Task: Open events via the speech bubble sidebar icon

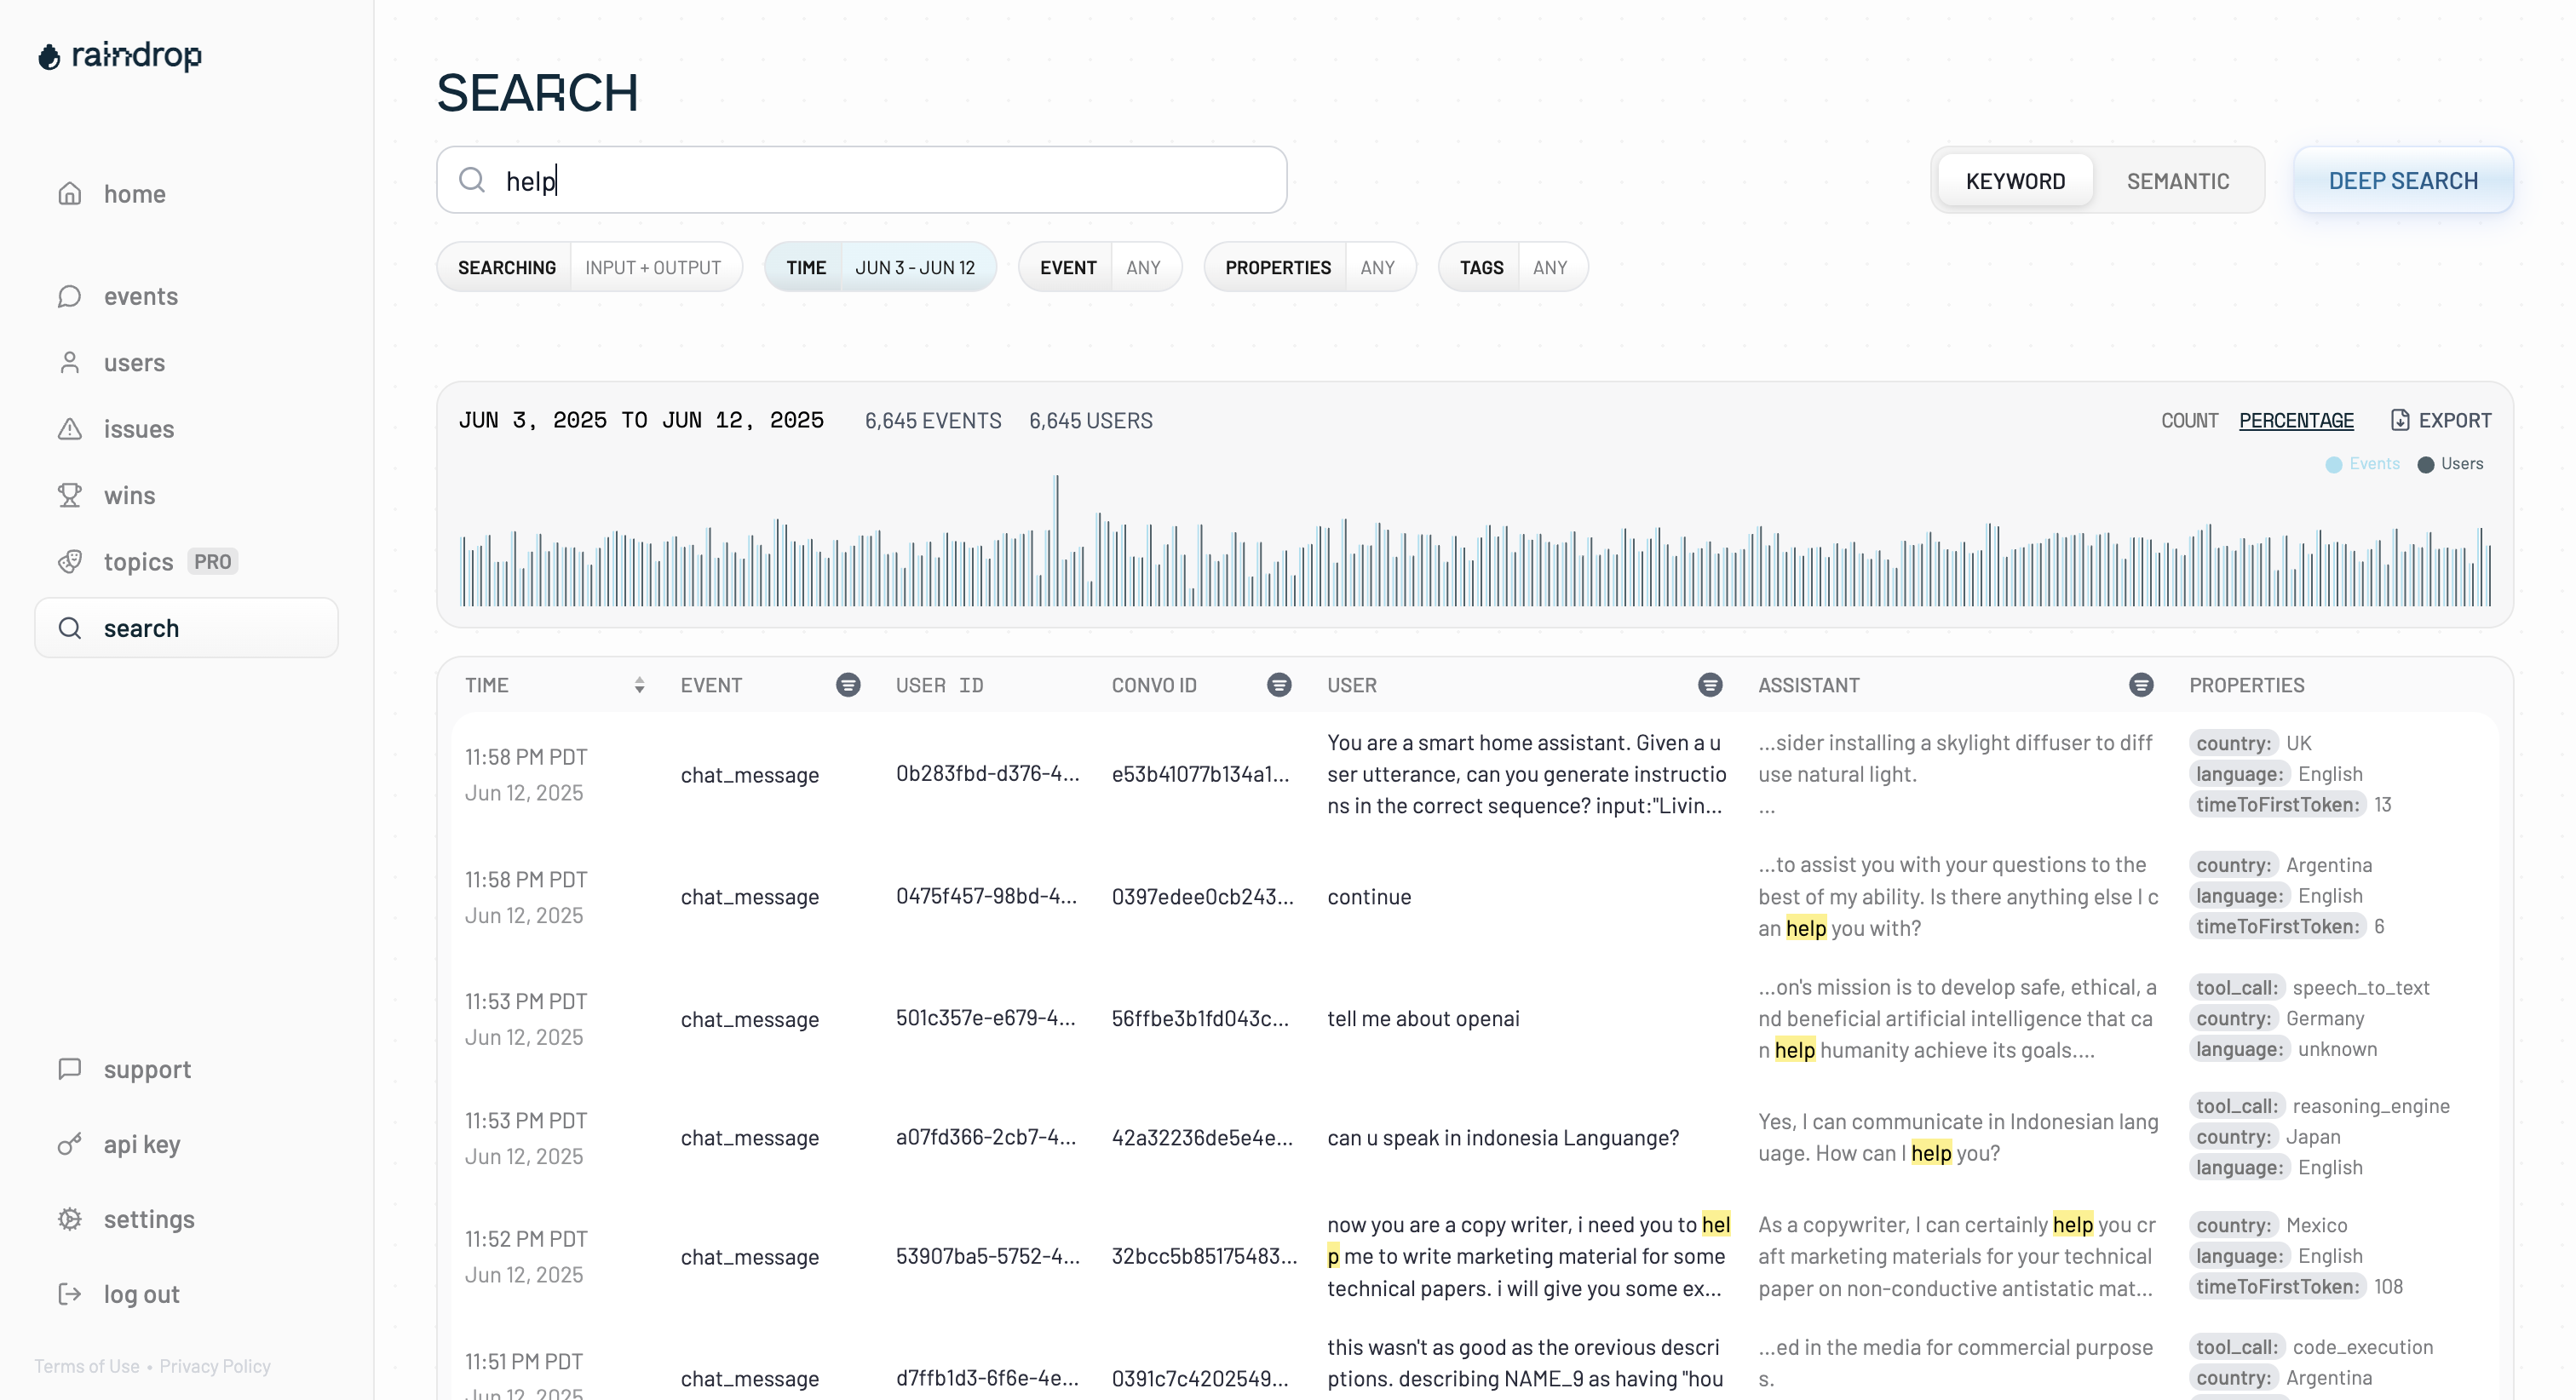Action: pyautogui.click(x=69, y=296)
